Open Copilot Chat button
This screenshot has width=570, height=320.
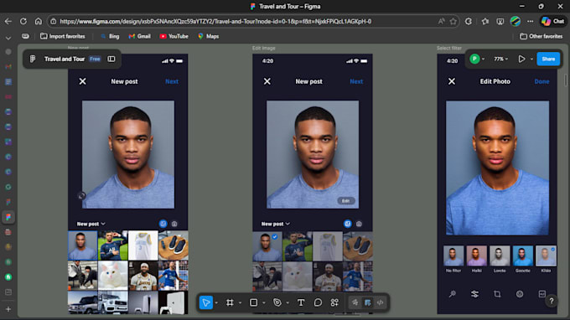pyautogui.click(x=552, y=22)
